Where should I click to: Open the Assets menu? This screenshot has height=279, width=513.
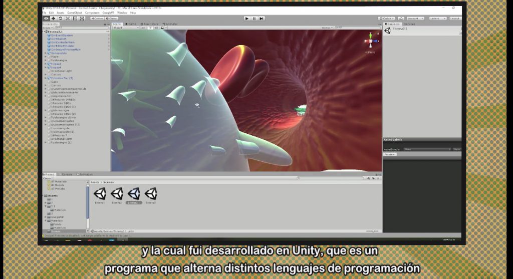click(x=61, y=13)
